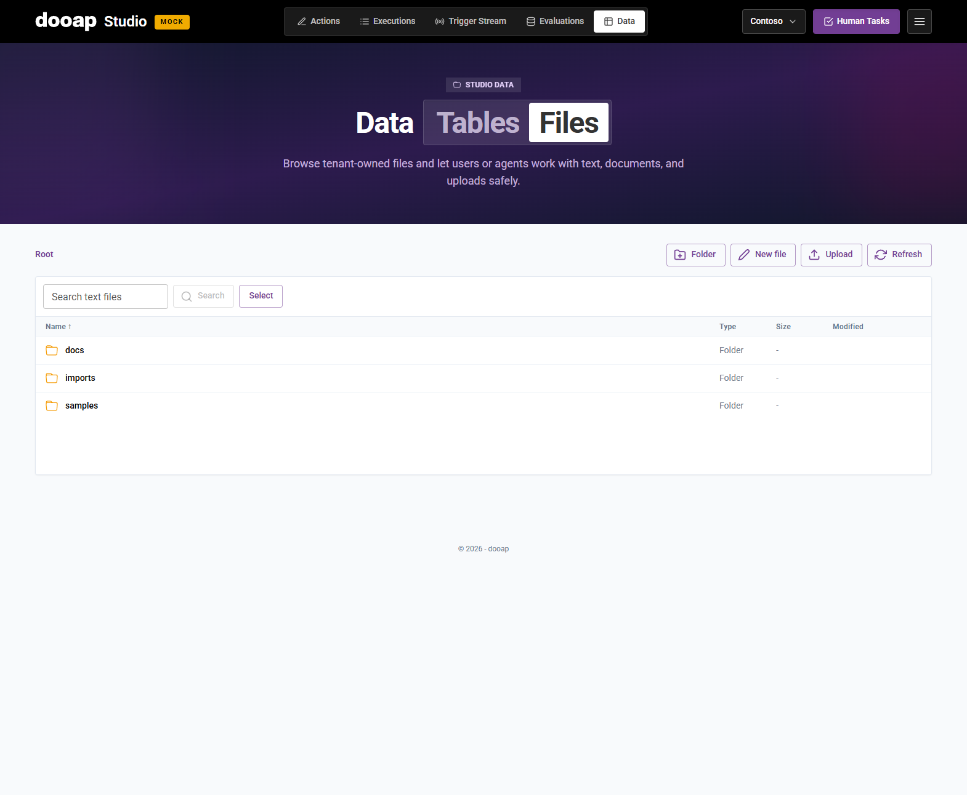The width and height of the screenshot is (967, 795).
Task: Open the imports folder
Action: (x=80, y=378)
